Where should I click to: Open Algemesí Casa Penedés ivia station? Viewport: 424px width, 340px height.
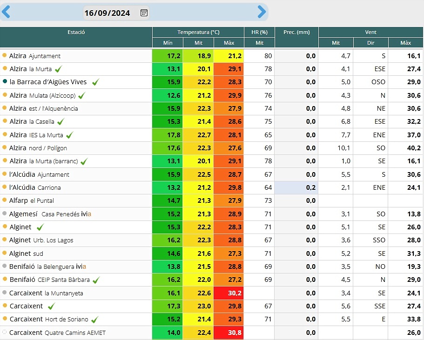point(50,214)
